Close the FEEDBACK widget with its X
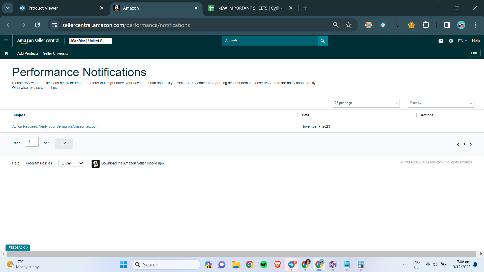This screenshot has height=272, width=484. point(27,248)
